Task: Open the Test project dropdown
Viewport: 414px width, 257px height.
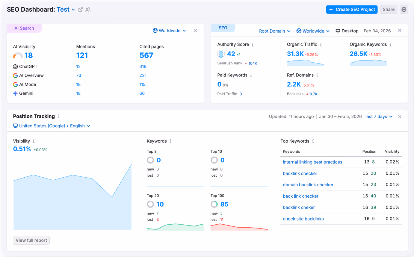Action: [66, 10]
